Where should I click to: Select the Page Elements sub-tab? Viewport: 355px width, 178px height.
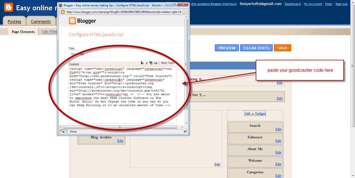pyautogui.click(x=23, y=32)
